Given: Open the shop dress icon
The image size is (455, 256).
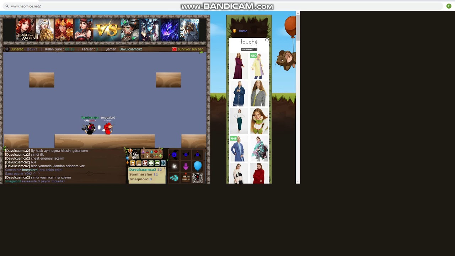Looking at the screenshot, I should [145, 163].
